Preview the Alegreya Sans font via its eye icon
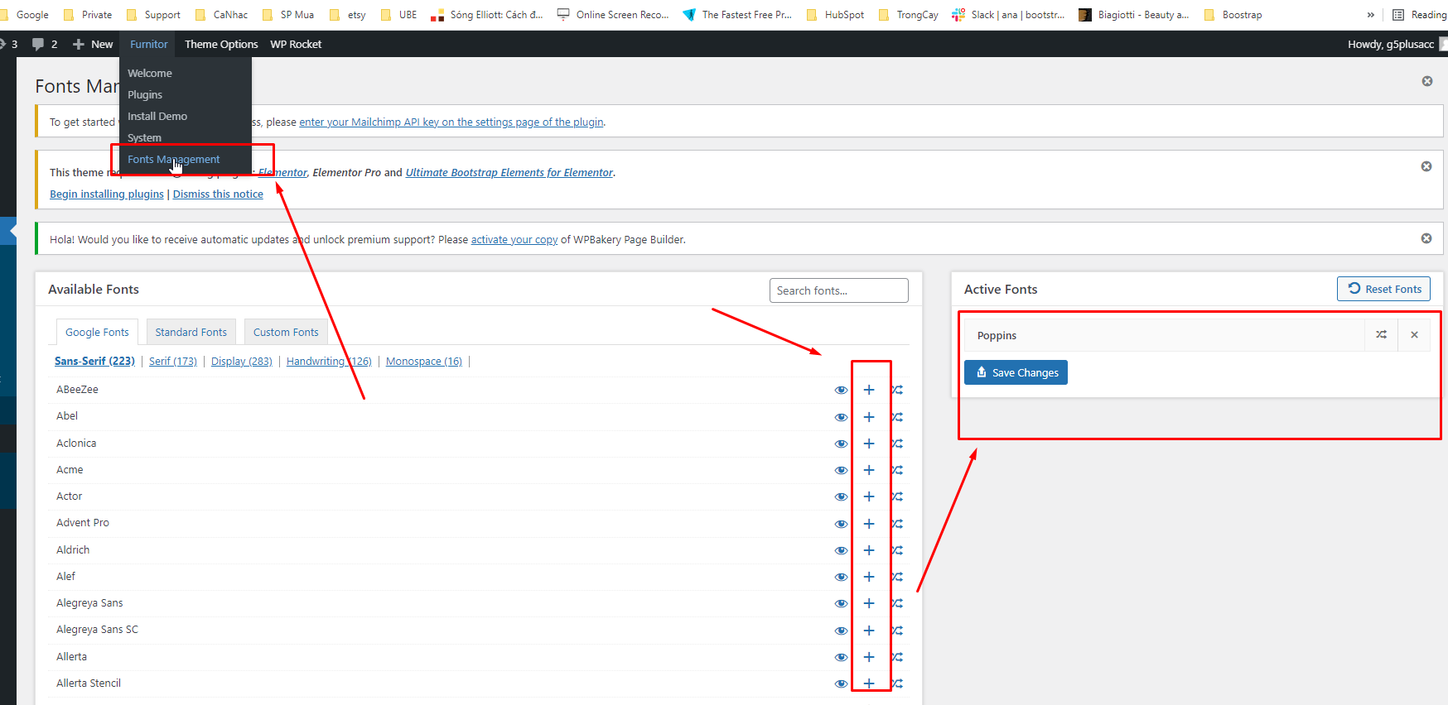Image resolution: width=1448 pixels, height=705 pixels. click(841, 603)
